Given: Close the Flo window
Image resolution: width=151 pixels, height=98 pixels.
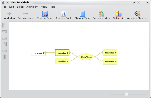Looking at the screenshot, I should pos(147,2).
